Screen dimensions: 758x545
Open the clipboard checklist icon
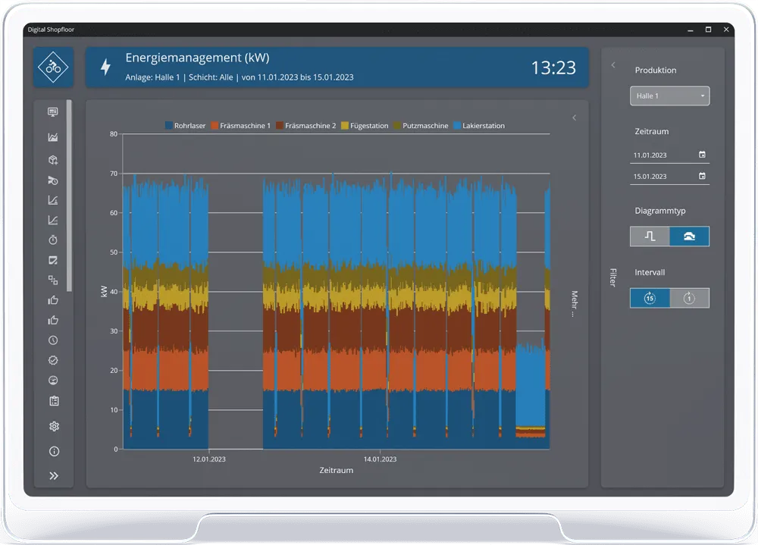coord(54,401)
